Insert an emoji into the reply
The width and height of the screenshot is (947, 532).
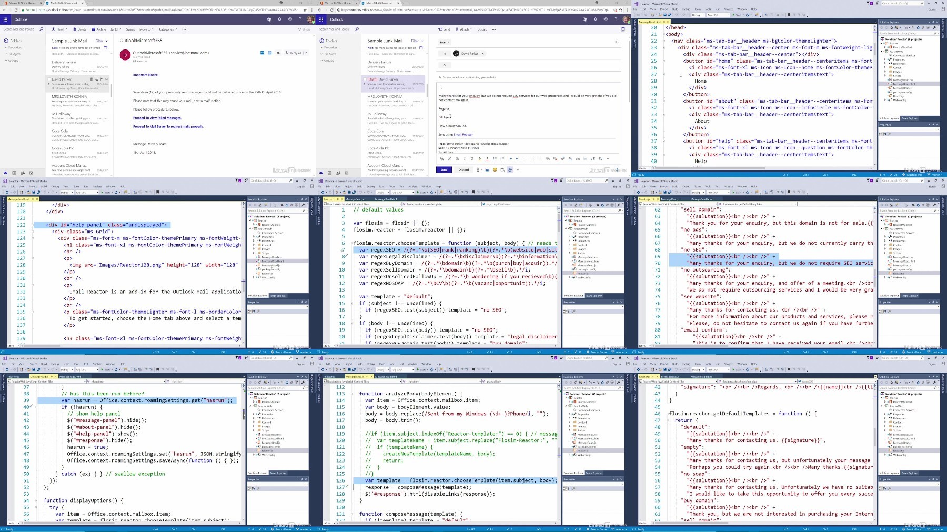pyautogui.click(x=495, y=169)
